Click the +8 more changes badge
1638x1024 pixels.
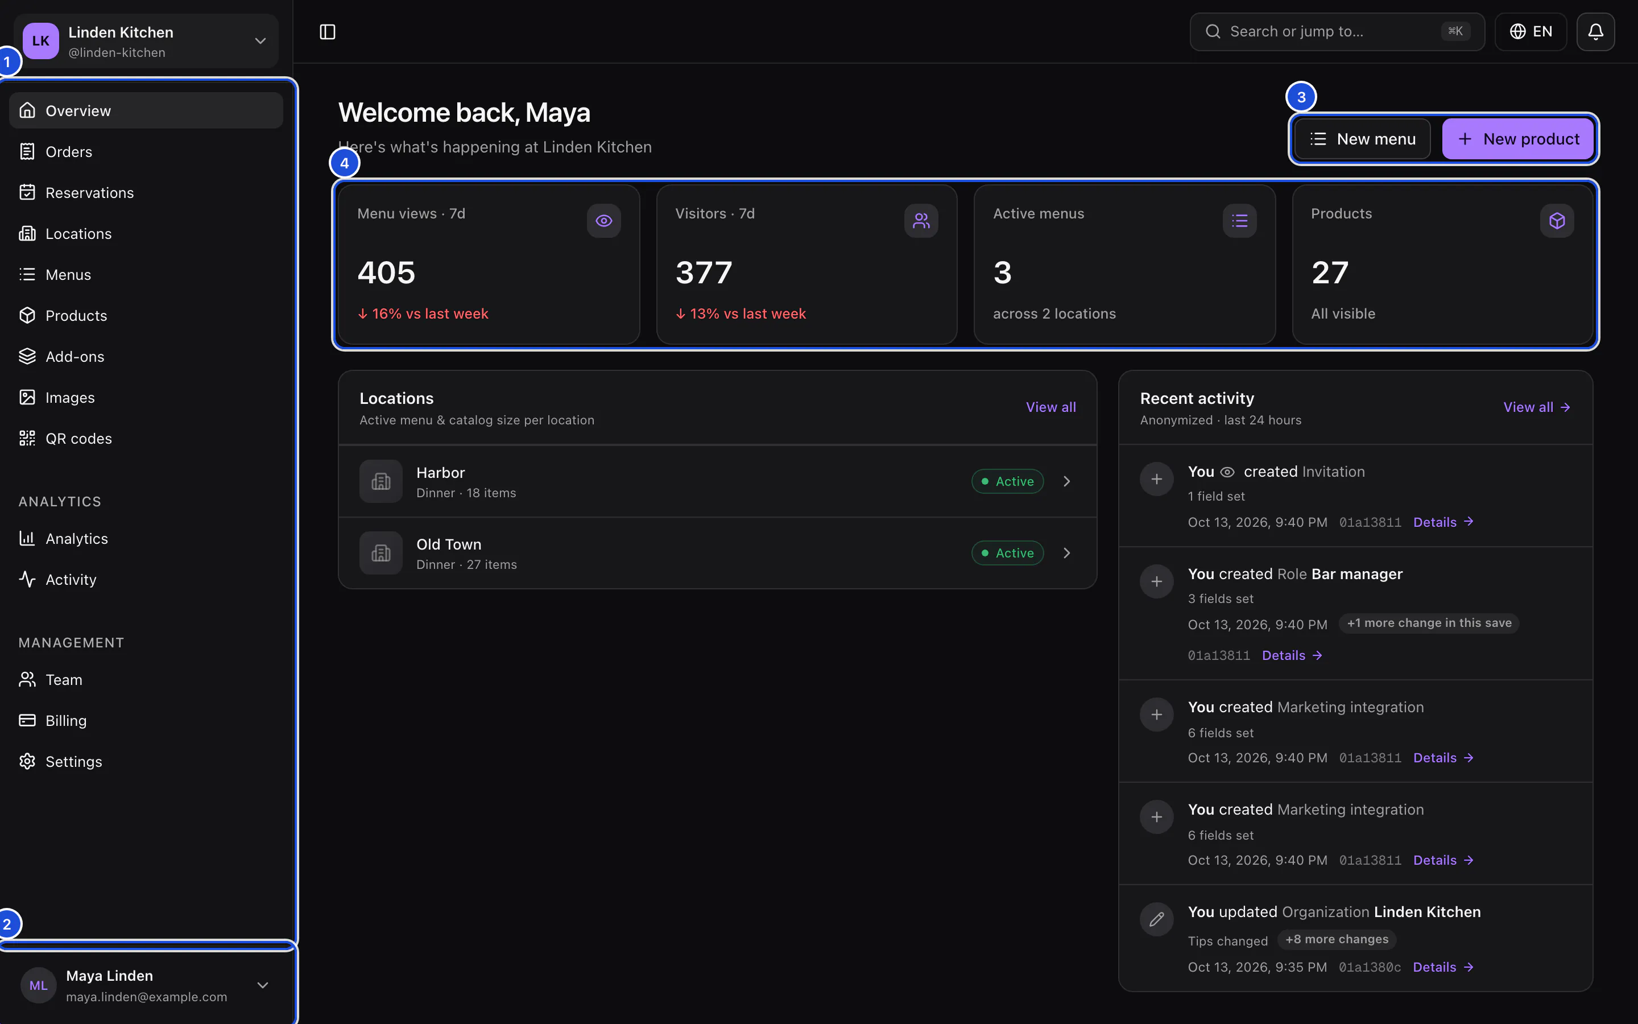pyautogui.click(x=1337, y=939)
